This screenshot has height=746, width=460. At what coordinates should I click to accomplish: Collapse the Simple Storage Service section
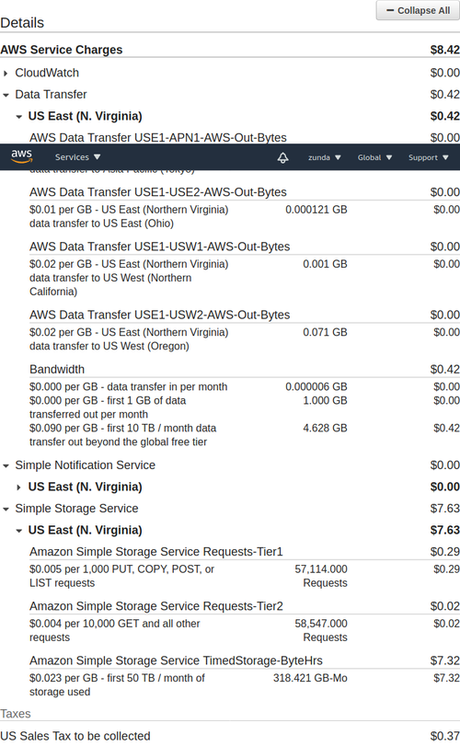coord(6,509)
